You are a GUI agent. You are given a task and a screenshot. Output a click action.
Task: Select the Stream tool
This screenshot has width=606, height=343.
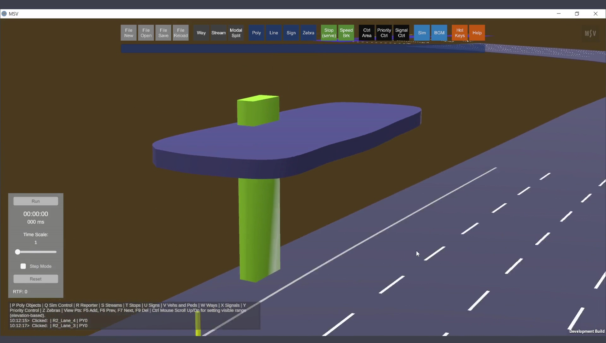pos(218,33)
